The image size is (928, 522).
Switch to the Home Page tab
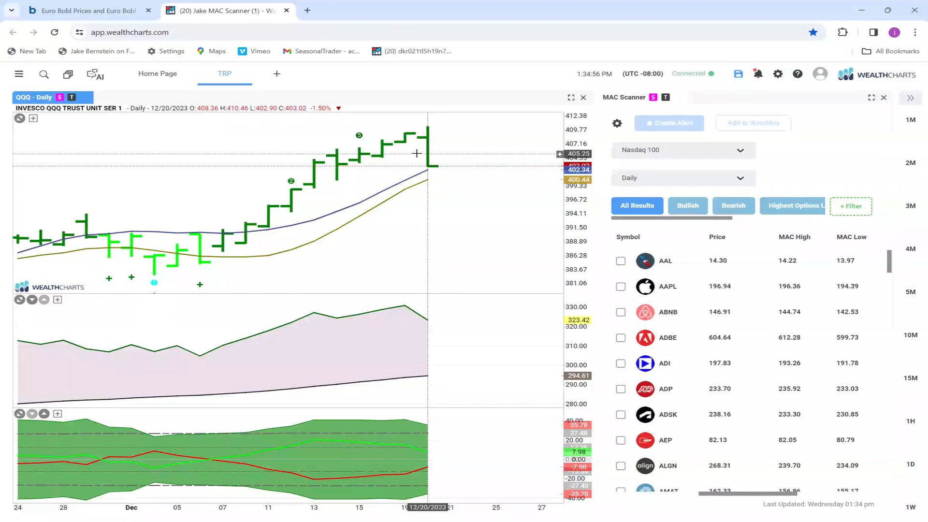[158, 73]
